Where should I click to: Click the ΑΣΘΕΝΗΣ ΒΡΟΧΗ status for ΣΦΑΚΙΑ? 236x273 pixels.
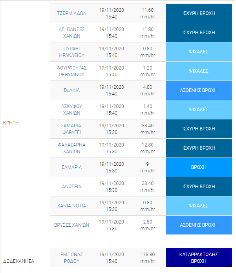tap(198, 90)
